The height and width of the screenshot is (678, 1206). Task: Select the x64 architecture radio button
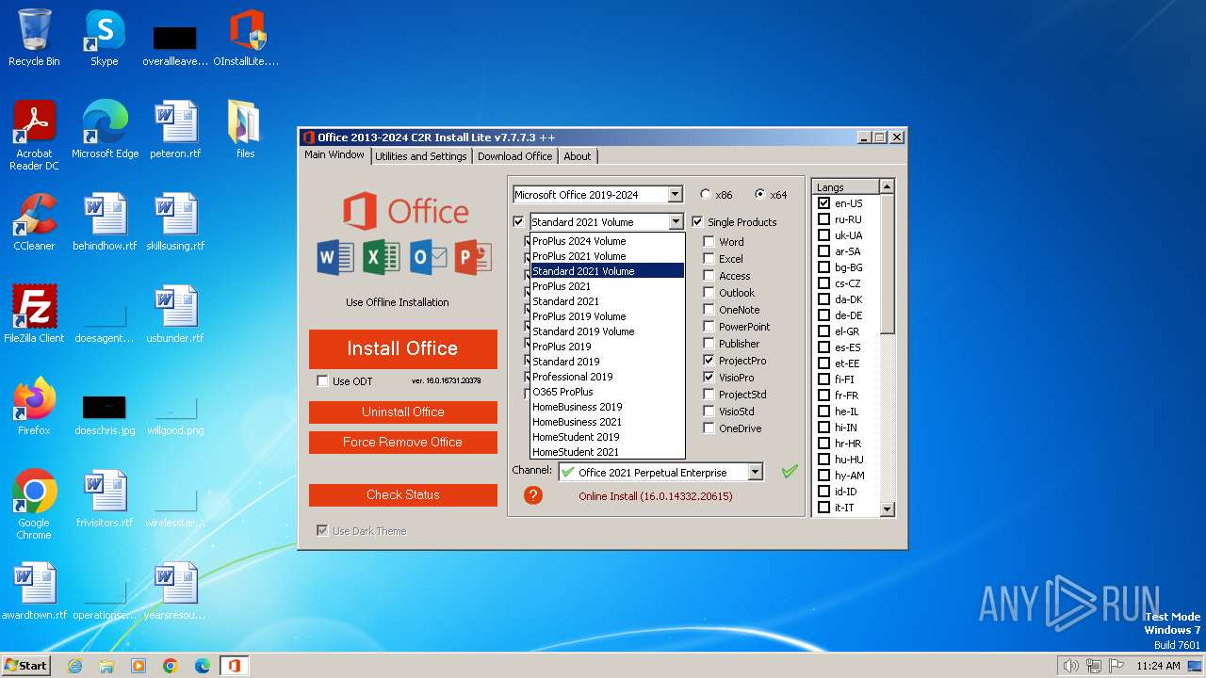coord(760,195)
